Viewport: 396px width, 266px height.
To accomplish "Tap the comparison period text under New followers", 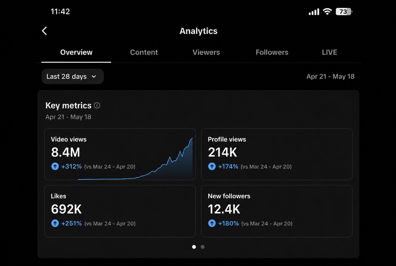I will click(x=267, y=223).
